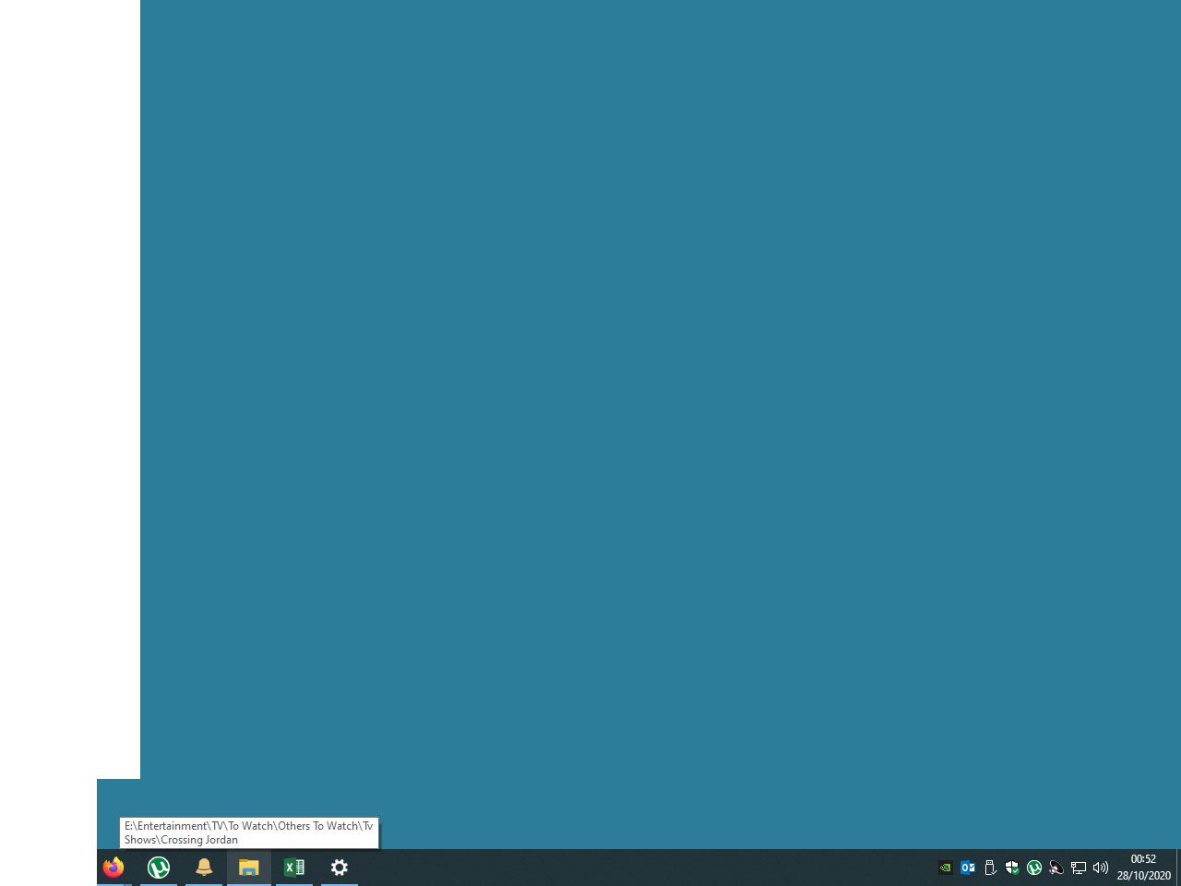The height and width of the screenshot is (886, 1181).
Task: Open the bell app on the taskbar
Action: [x=204, y=868]
